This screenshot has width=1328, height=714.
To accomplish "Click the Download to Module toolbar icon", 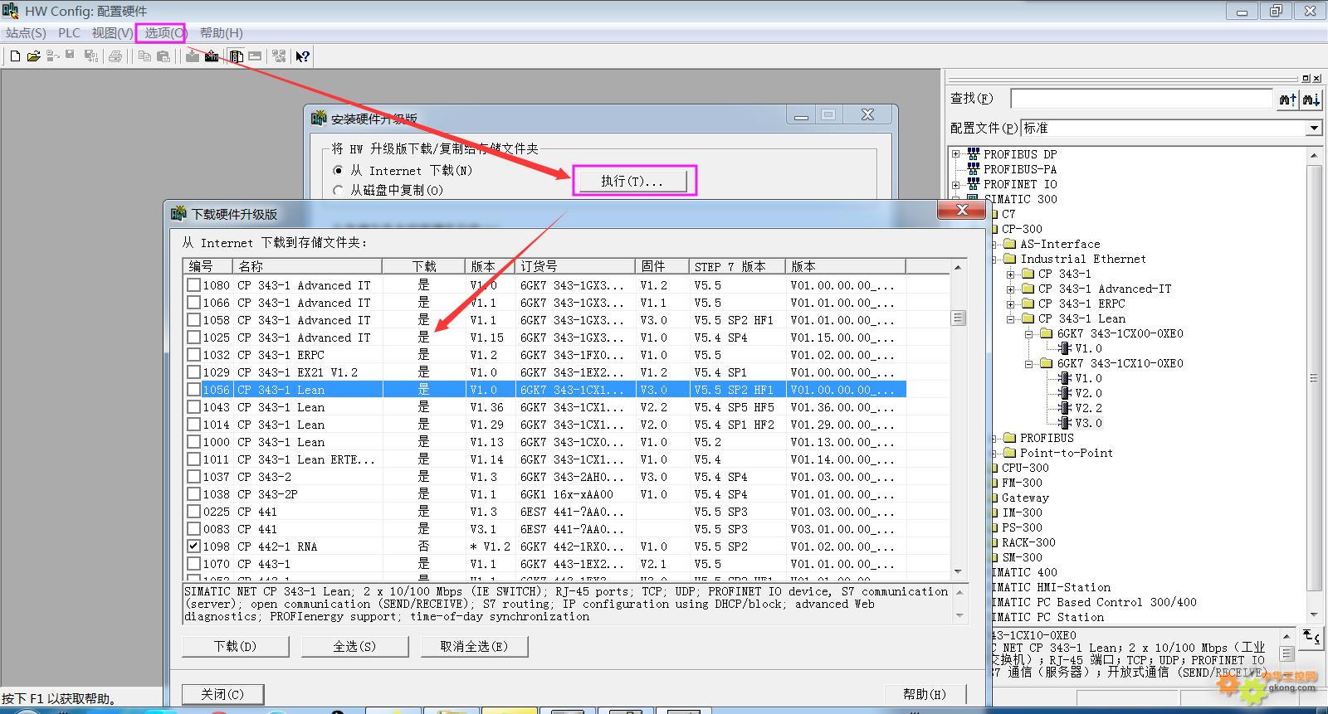I will pos(193,56).
